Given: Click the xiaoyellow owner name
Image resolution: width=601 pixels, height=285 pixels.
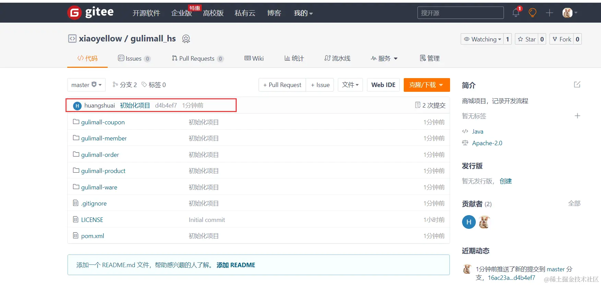Looking at the screenshot, I should [101, 38].
